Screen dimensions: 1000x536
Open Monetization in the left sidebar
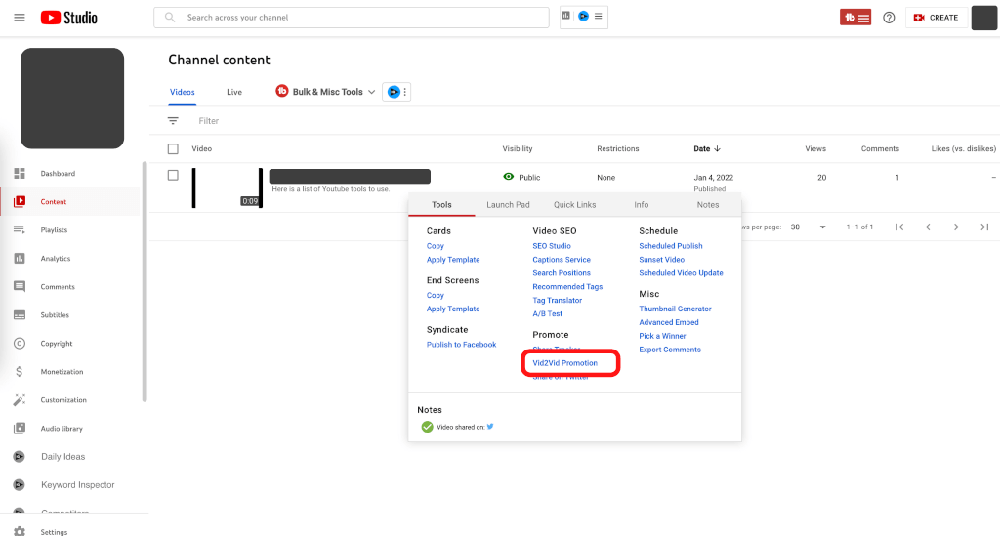62,372
